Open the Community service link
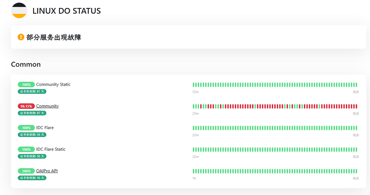This screenshot has width=370, height=195. pyautogui.click(x=47, y=106)
